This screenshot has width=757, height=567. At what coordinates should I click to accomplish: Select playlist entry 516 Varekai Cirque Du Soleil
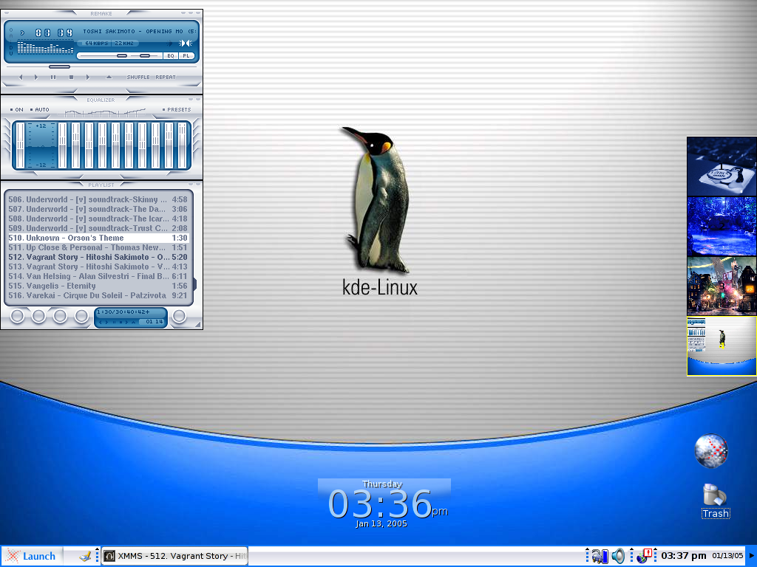[x=98, y=295]
